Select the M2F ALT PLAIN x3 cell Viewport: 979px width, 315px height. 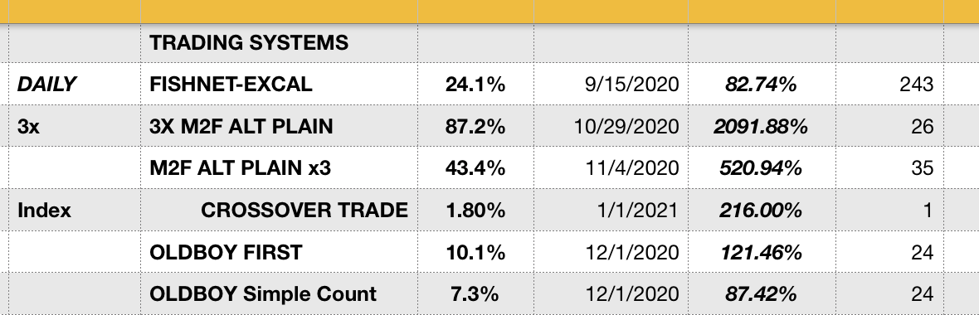coord(279,167)
